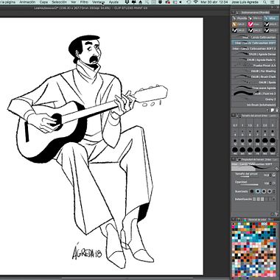Open the Propiedad de herramienta panel menu

pos(234,160)
